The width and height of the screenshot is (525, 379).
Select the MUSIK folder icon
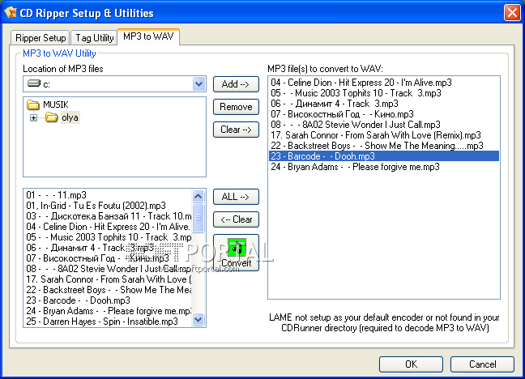click(32, 104)
